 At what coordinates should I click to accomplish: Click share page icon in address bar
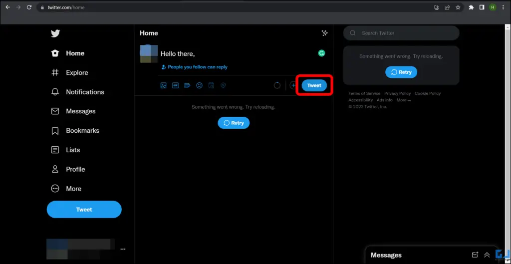448,7
